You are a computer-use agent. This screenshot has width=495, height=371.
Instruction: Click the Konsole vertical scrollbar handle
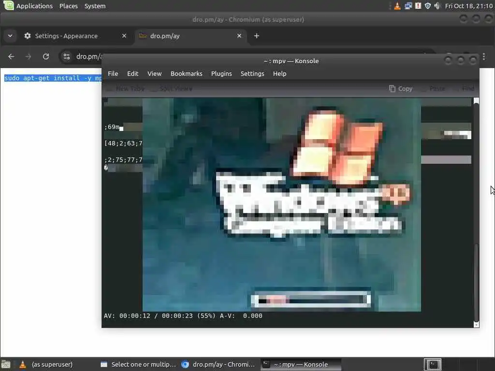476,282
